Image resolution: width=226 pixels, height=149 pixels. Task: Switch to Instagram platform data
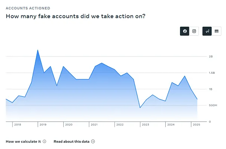(x=194, y=31)
